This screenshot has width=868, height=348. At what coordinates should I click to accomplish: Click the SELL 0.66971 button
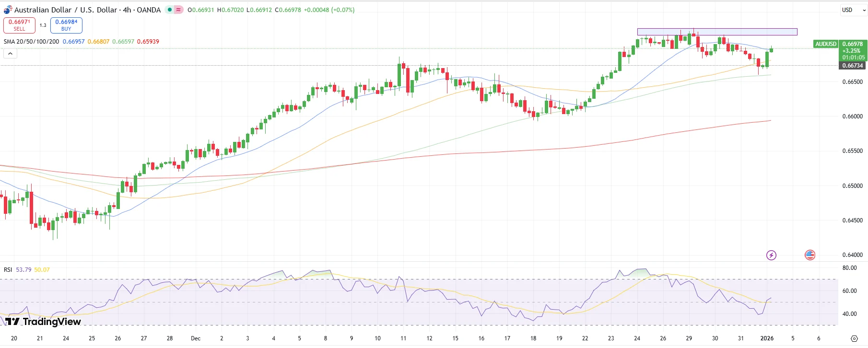click(x=19, y=25)
